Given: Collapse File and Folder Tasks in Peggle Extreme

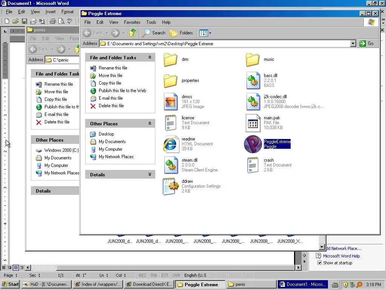Looking at the screenshot, I should (x=150, y=57).
